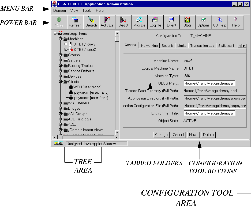The height and width of the screenshot is (206, 251).
Task: Click the Clients open folder icon
Action: (x=65, y=82)
